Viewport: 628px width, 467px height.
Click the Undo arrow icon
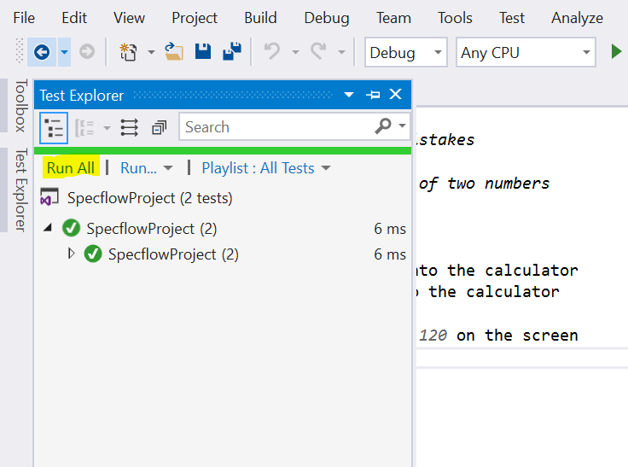[x=272, y=52]
